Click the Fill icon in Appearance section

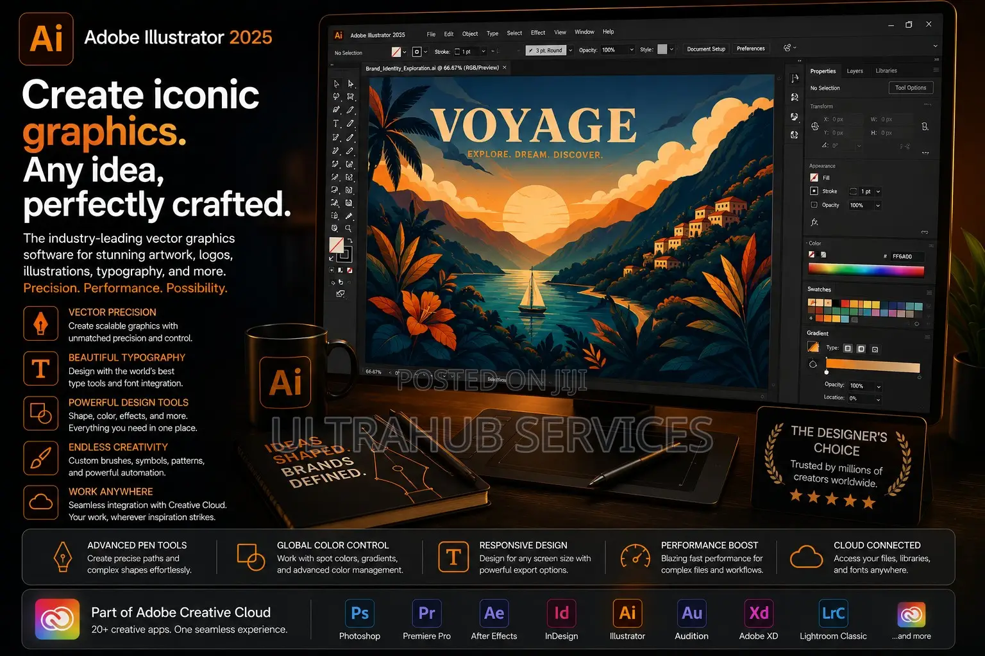tap(814, 177)
